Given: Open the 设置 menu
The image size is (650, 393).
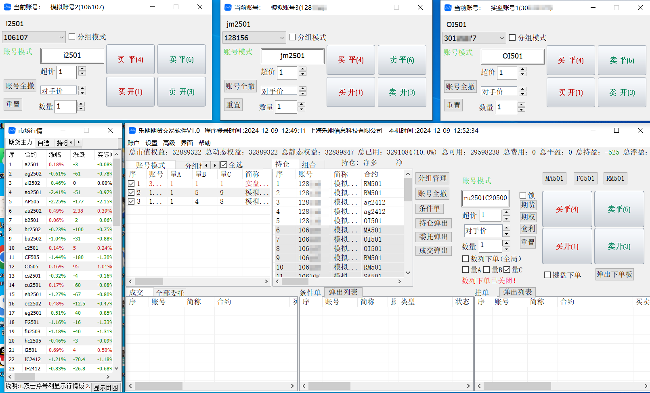Looking at the screenshot, I should point(151,143).
